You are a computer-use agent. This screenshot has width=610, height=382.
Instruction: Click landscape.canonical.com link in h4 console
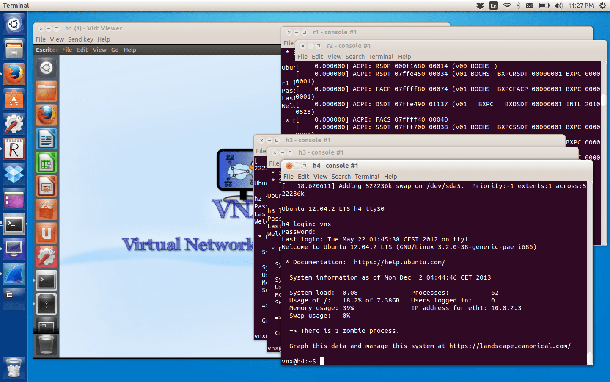[x=510, y=346]
